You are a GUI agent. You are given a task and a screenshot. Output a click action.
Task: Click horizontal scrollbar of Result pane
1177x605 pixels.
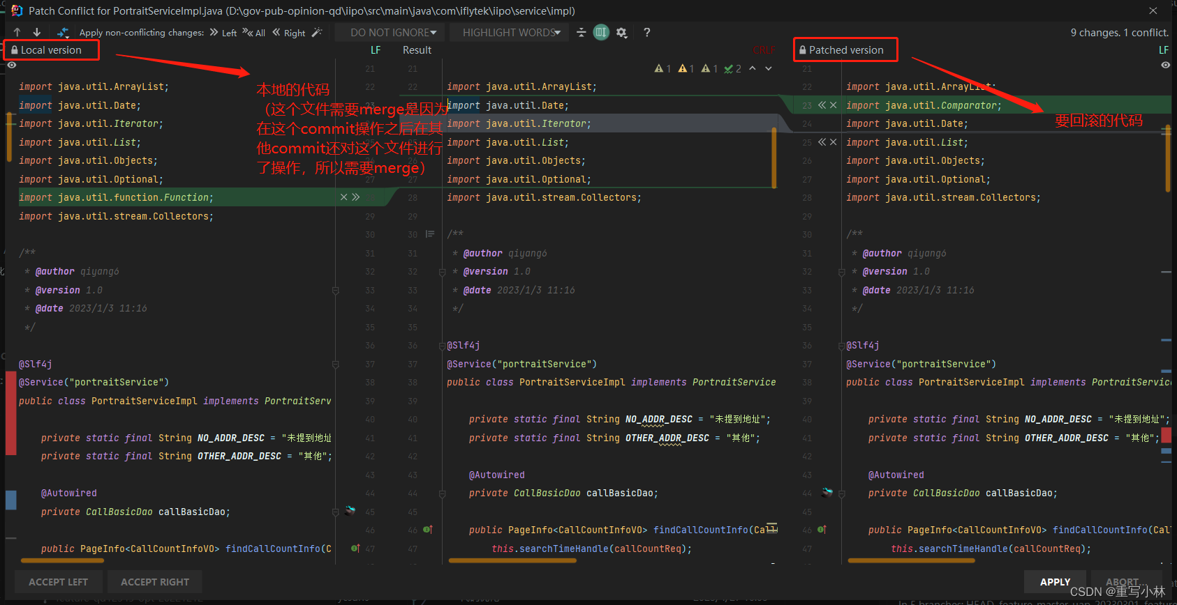tap(512, 560)
